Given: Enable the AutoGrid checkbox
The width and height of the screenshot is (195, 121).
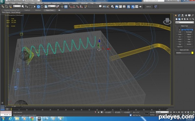Looking at the screenshot, I should [179, 28].
